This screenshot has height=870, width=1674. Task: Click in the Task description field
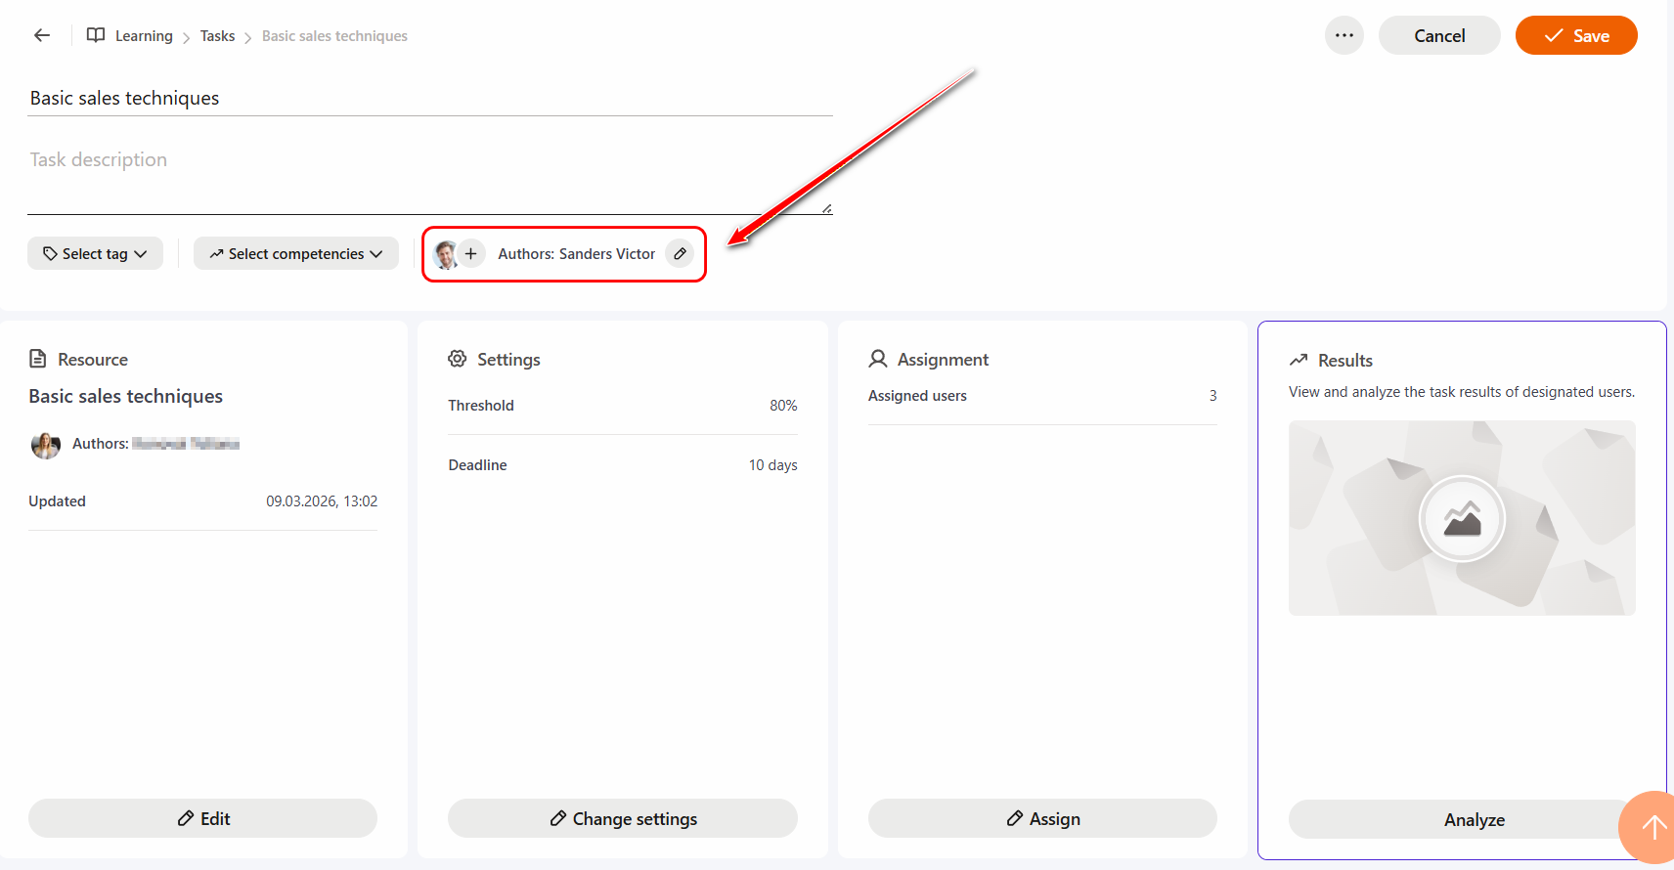(x=428, y=176)
